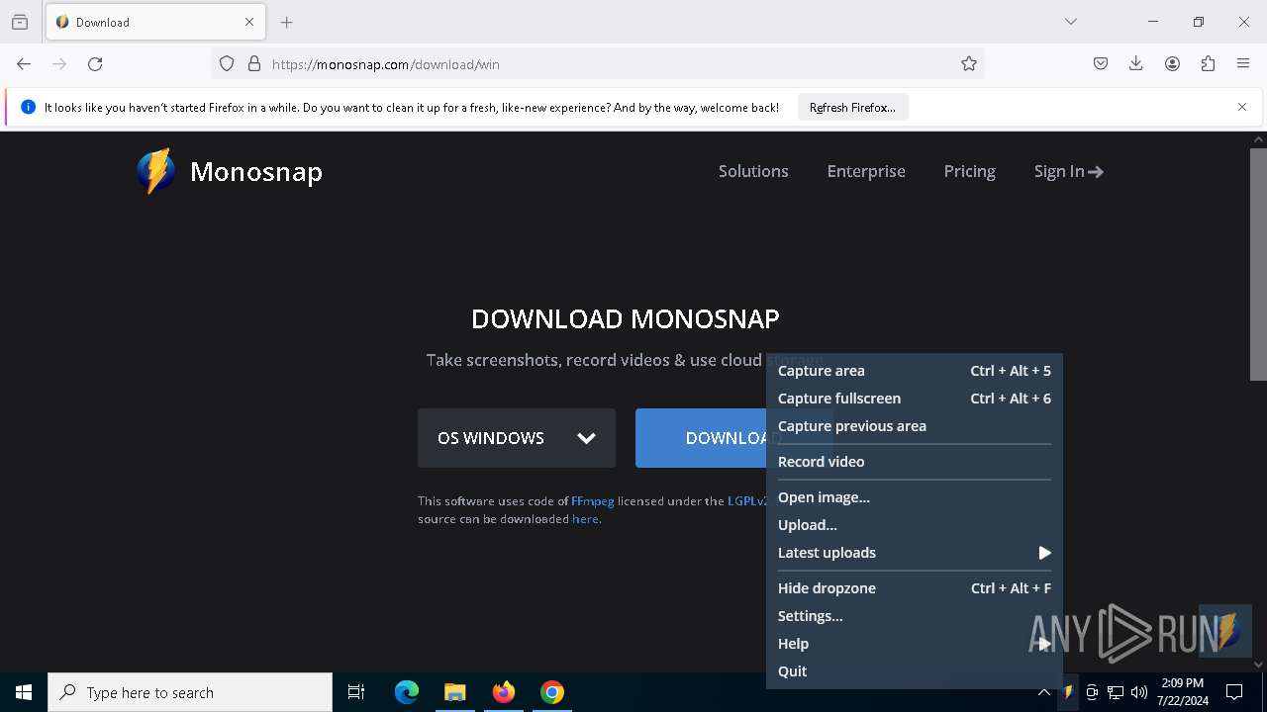Click the Sign In link
The width and height of the screenshot is (1267, 712).
pos(1068,171)
